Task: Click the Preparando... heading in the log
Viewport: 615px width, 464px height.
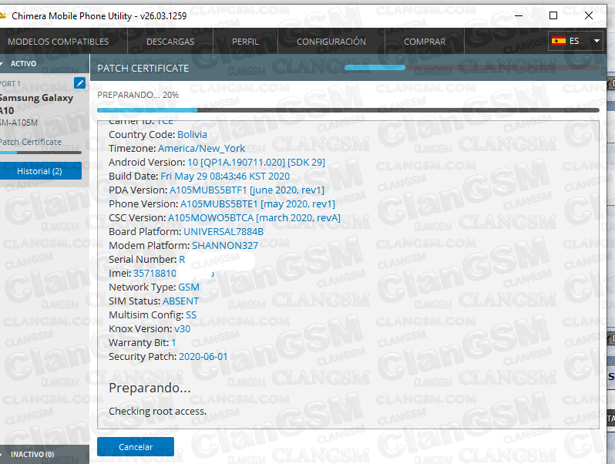Action: point(150,388)
